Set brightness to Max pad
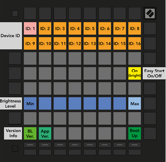The width and height of the screenshot is (166, 162). tap(134, 103)
